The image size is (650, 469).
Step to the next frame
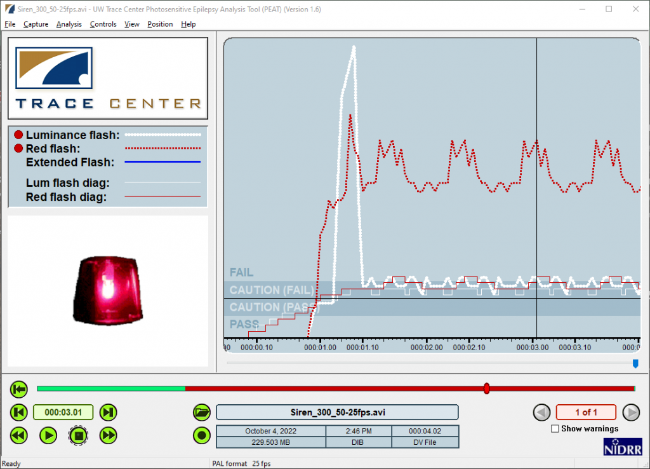pos(109,412)
